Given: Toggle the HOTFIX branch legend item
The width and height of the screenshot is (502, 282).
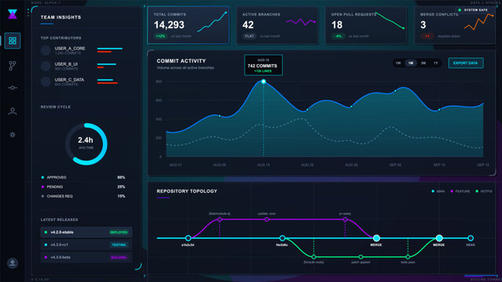Looking at the screenshot, I should 484,191.
